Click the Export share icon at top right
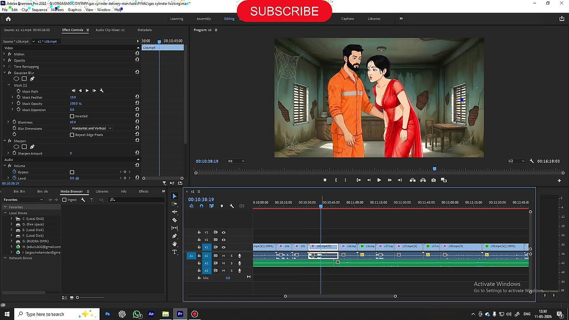 coord(562,19)
